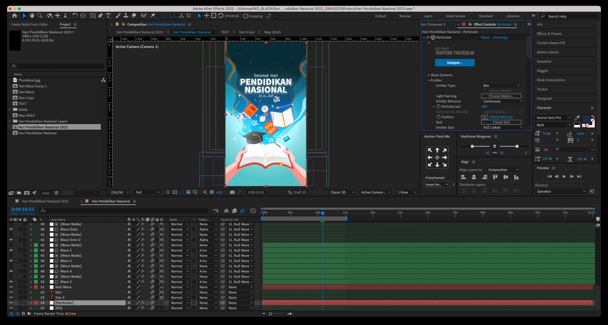Click the Keyframe Wingman ease center icon

click(495, 146)
